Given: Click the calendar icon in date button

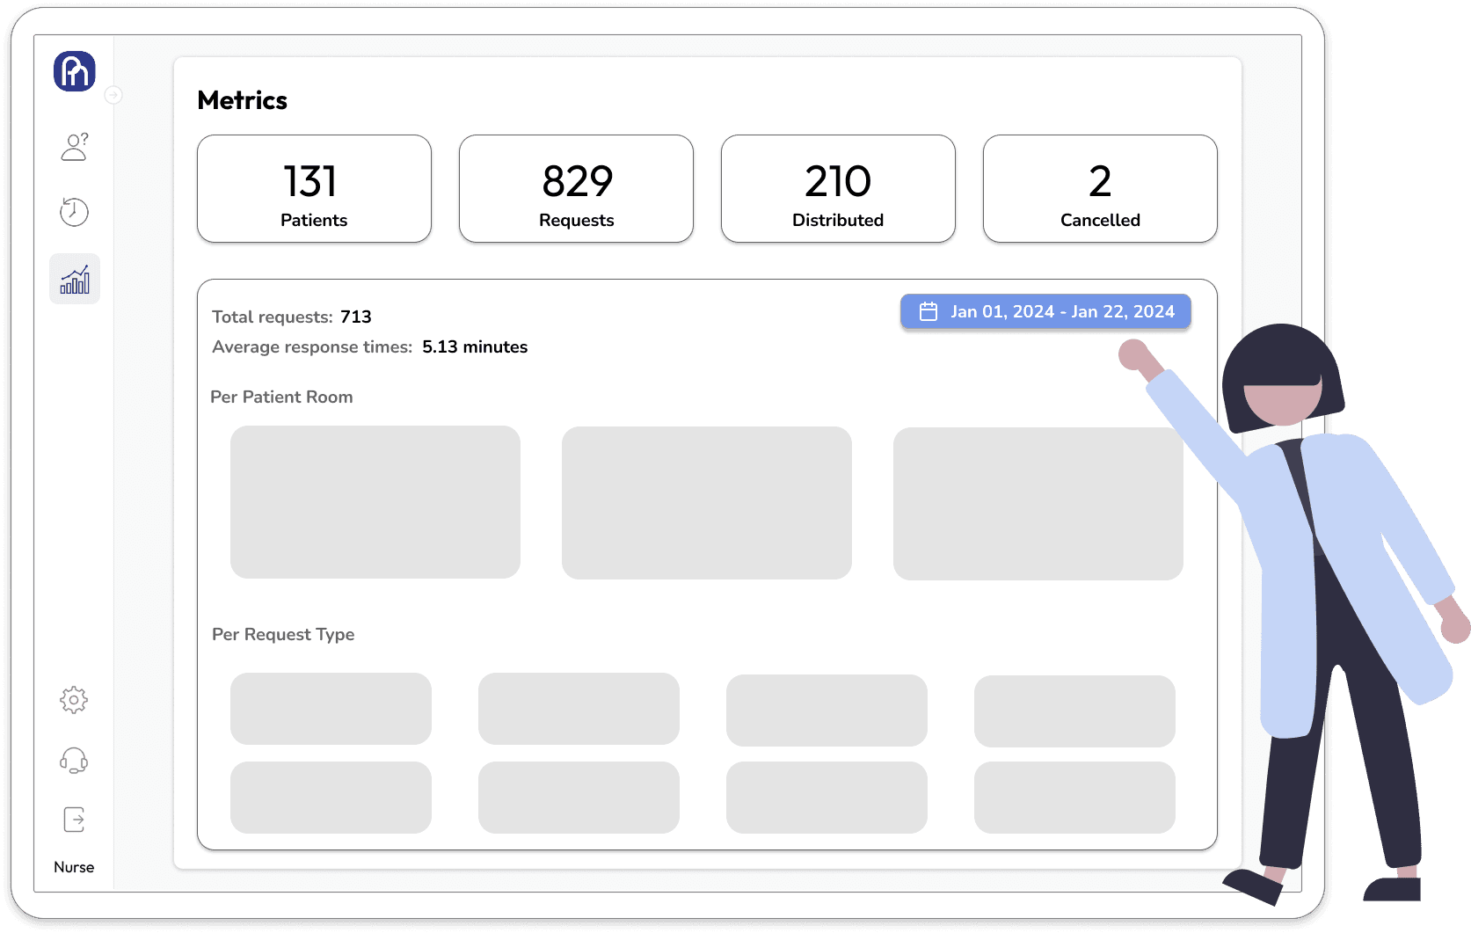Looking at the screenshot, I should pos(928,311).
